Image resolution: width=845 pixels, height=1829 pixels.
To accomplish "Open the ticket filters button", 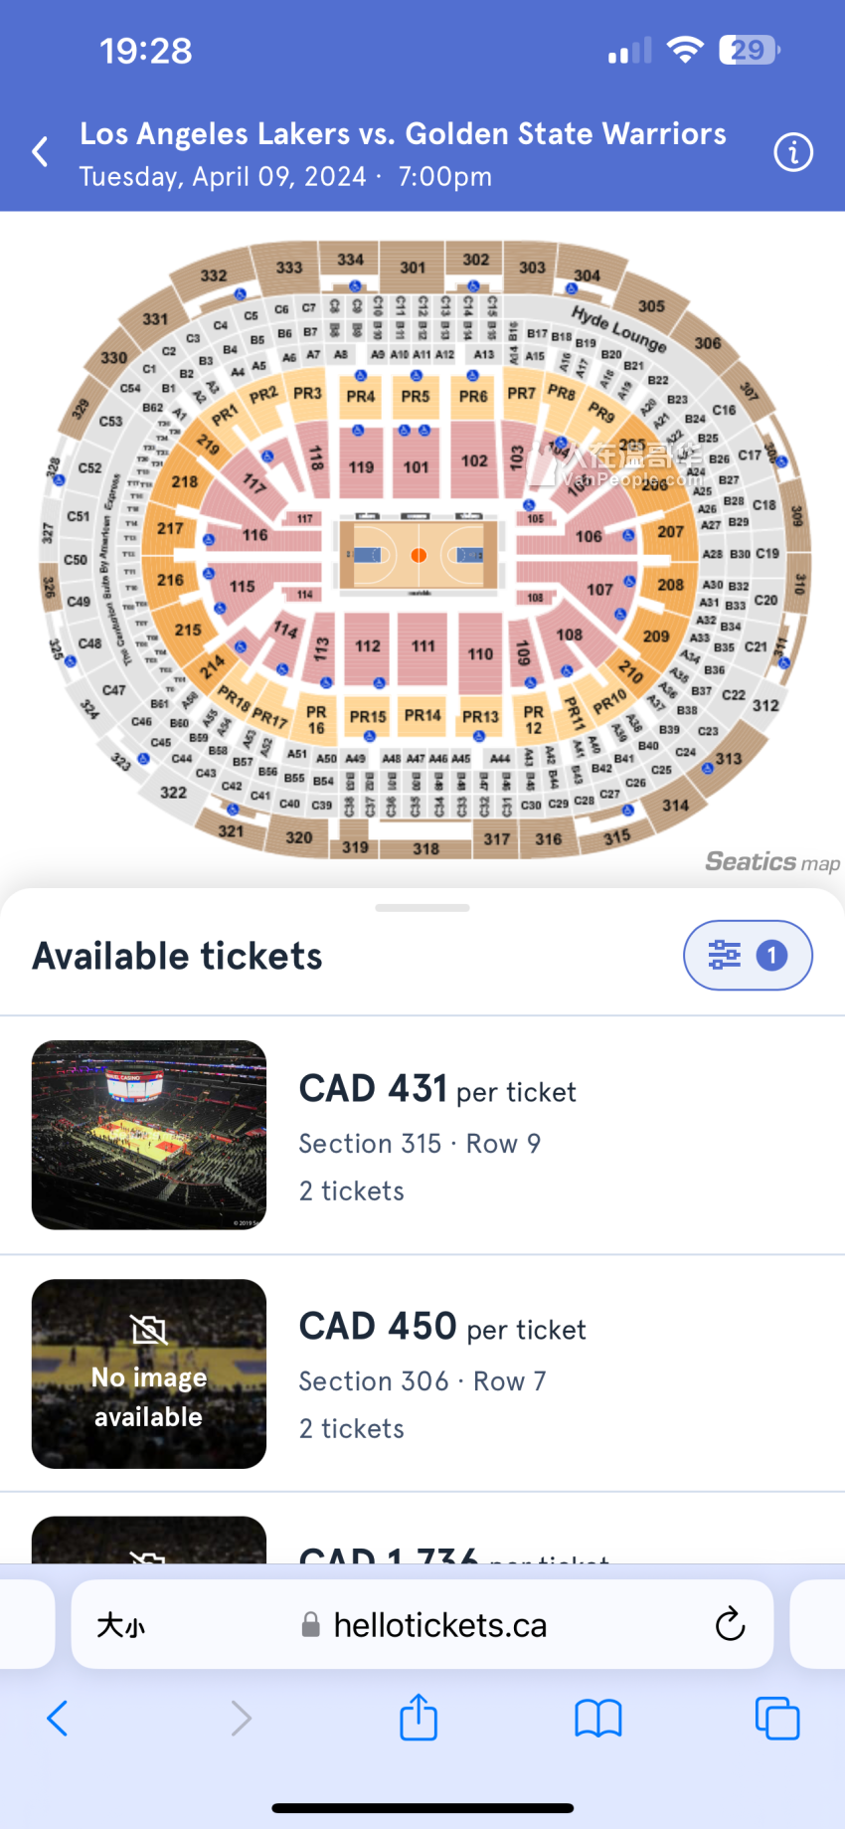I will point(748,955).
